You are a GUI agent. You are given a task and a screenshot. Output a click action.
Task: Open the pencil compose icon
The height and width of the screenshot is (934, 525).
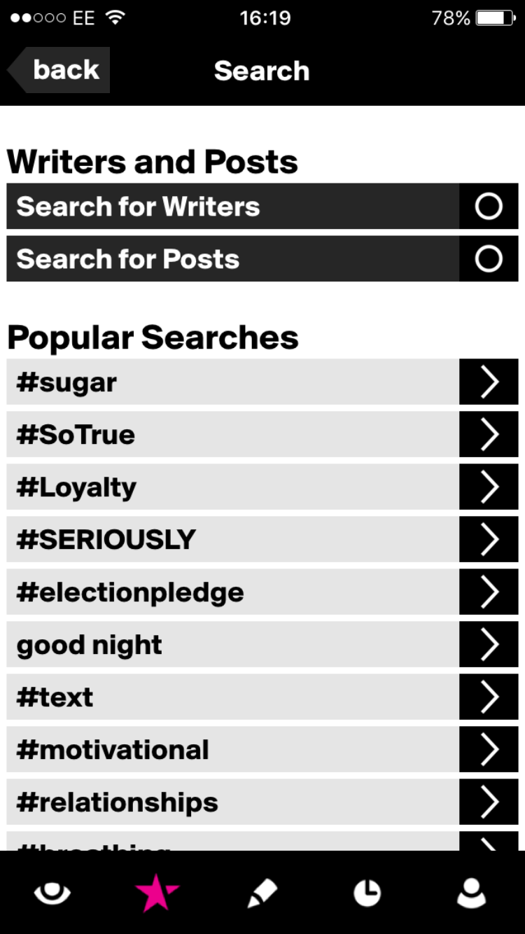click(262, 893)
